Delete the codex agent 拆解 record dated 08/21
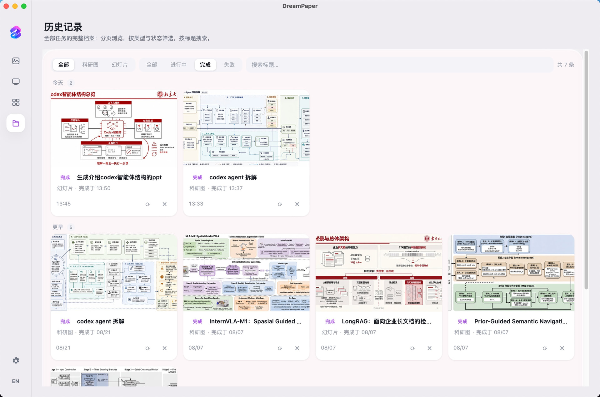The width and height of the screenshot is (600, 397). (165, 348)
